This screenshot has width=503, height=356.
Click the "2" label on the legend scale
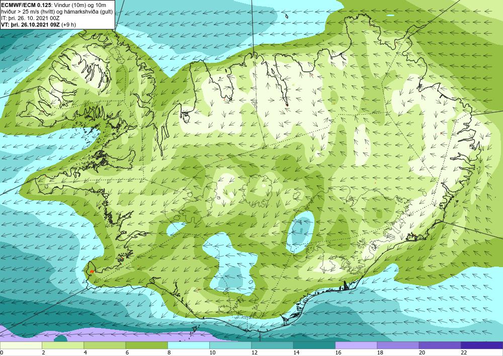pyautogui.click(x=43, y=353)
